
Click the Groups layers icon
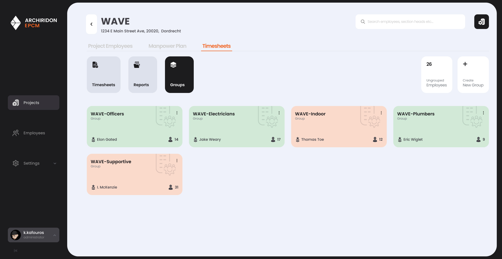point(173,65)
